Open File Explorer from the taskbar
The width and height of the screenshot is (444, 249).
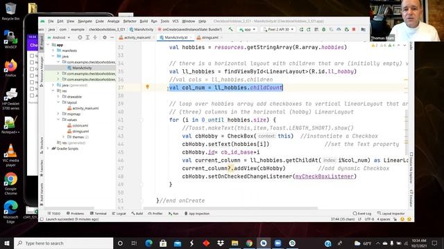coord(234,243)
